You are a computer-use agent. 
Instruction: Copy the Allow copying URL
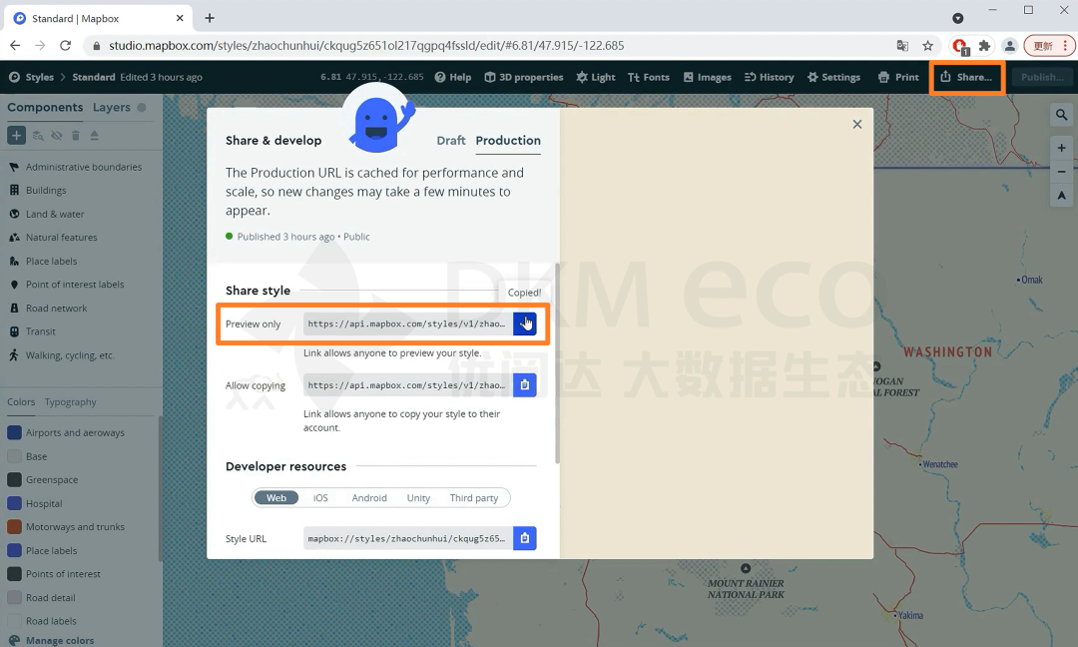[525, 385]
